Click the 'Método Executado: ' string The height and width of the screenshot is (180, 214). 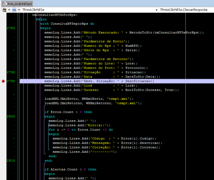click(102, 33)
